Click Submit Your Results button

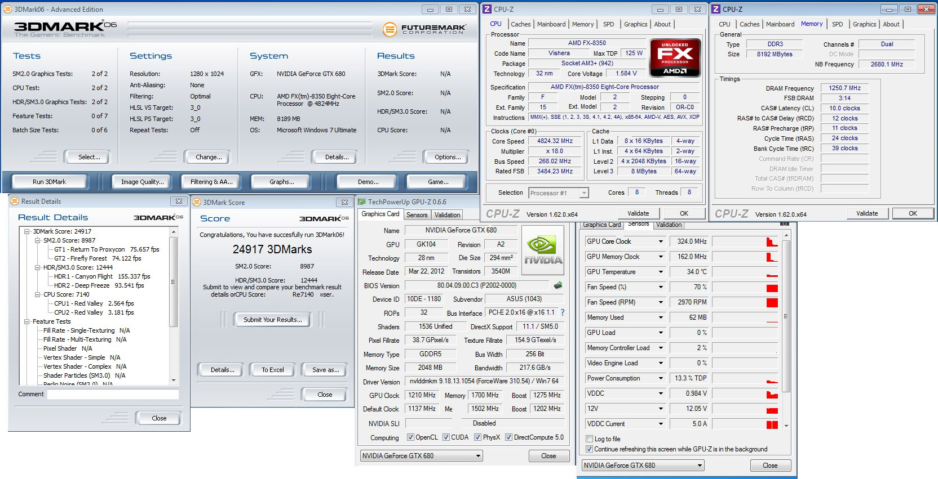click(273, 320)
